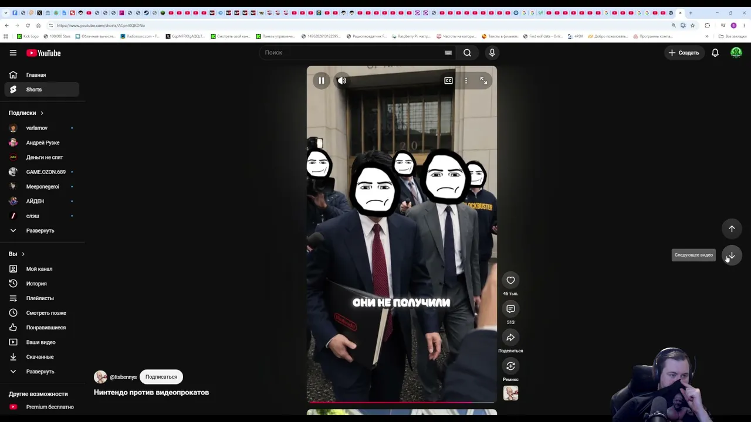The image size is (751, 422).
Task: Expand the Short to fullscreen
Action: pyautogui.click(x=483, y=80)
